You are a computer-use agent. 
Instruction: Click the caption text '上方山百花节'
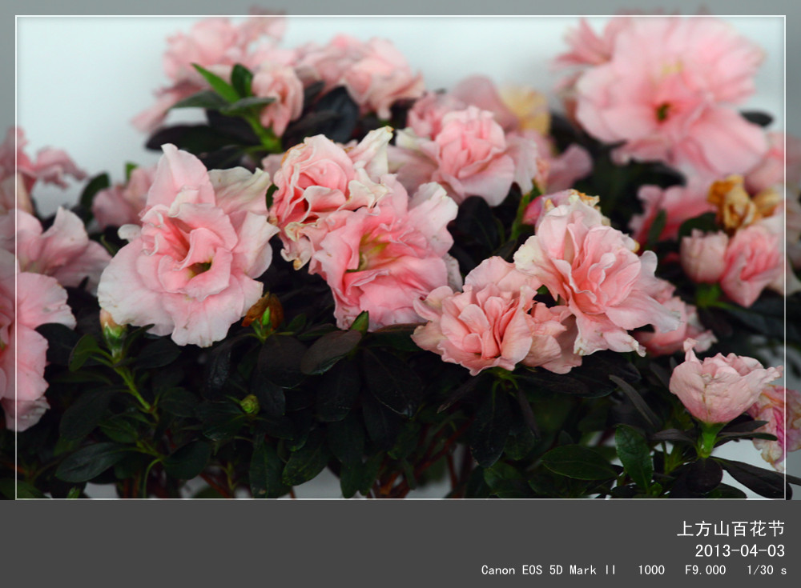coord(731,529)
